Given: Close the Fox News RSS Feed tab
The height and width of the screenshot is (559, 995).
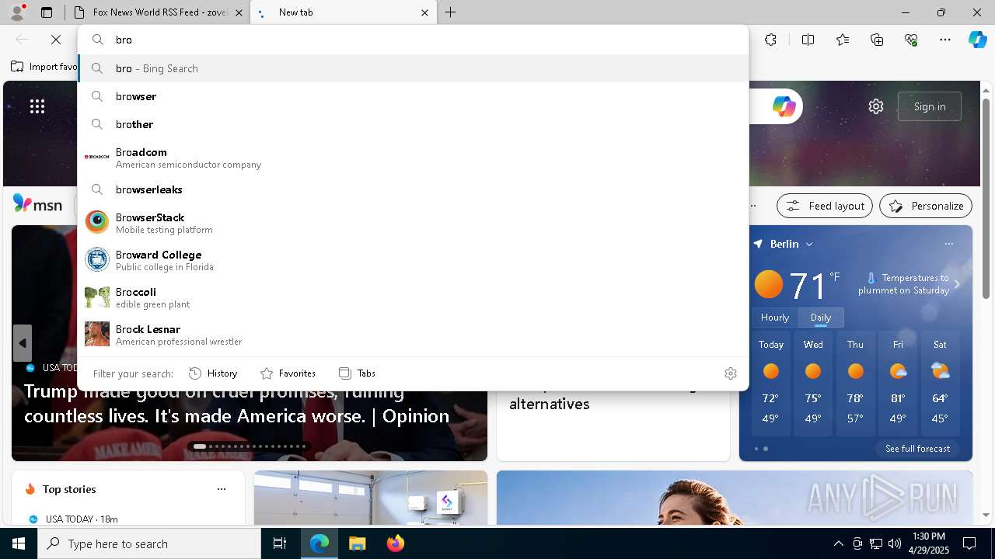Looking at the screenshot, I should tap(239, 12).
